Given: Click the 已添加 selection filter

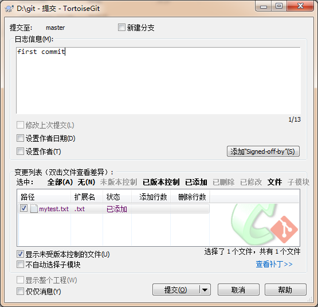Looking at the screenshot, I should tap(196, 182).
